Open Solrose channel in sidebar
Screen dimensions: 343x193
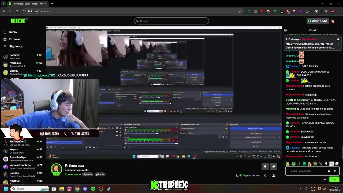tap(23, 175)
